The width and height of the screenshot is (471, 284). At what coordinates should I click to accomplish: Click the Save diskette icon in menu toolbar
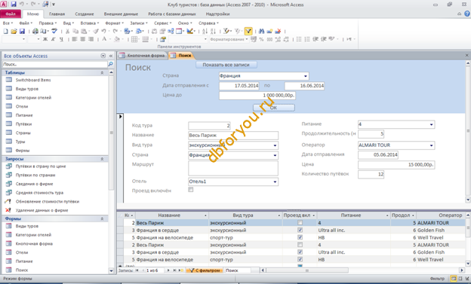click(x=22, y=31)
